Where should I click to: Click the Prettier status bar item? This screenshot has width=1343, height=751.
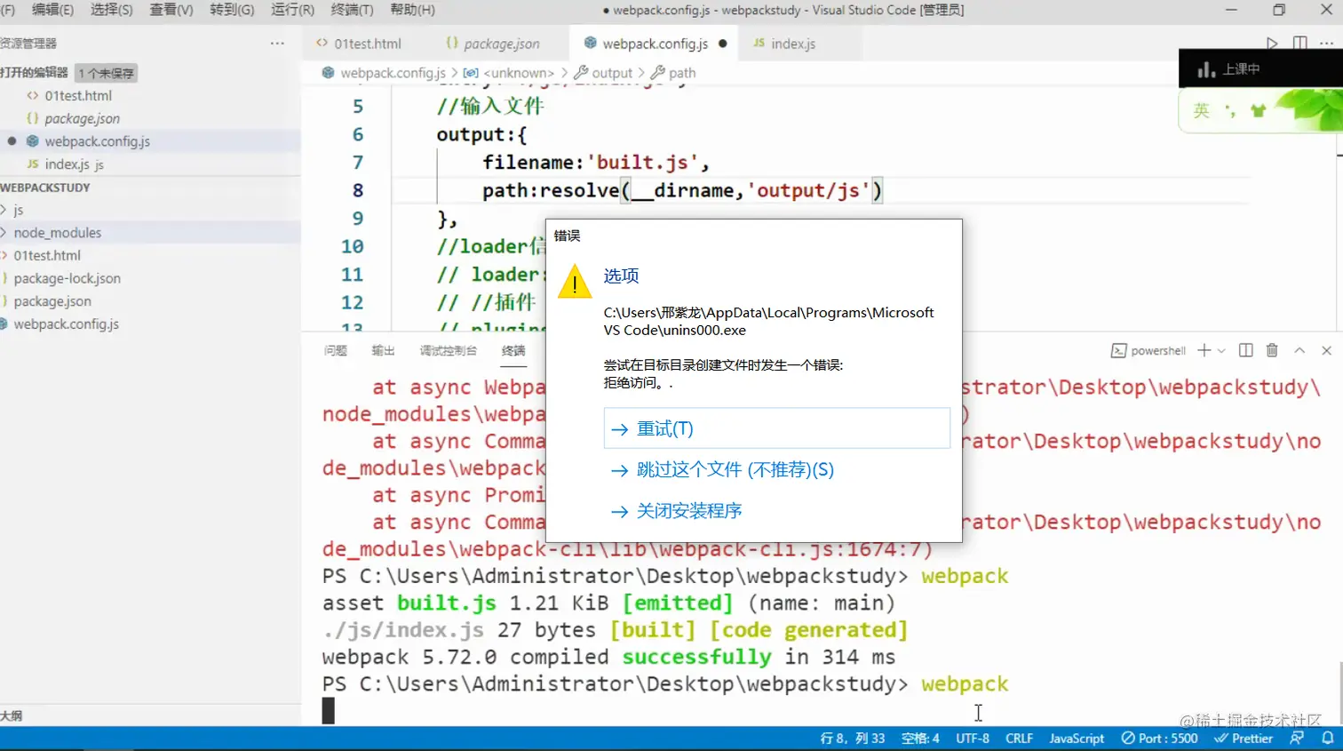pos(1244,739)
